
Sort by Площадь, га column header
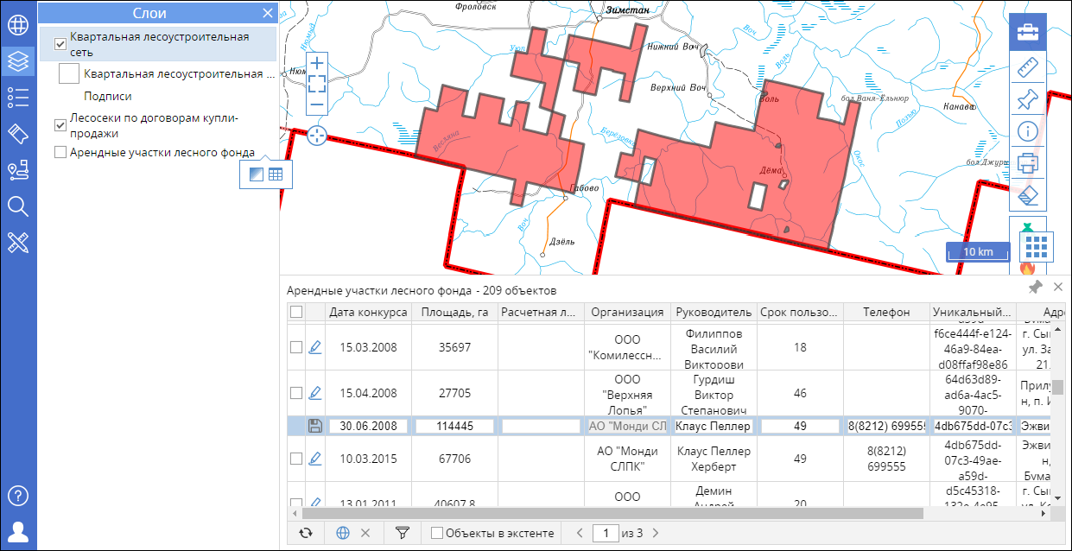[x=454, y=312]
